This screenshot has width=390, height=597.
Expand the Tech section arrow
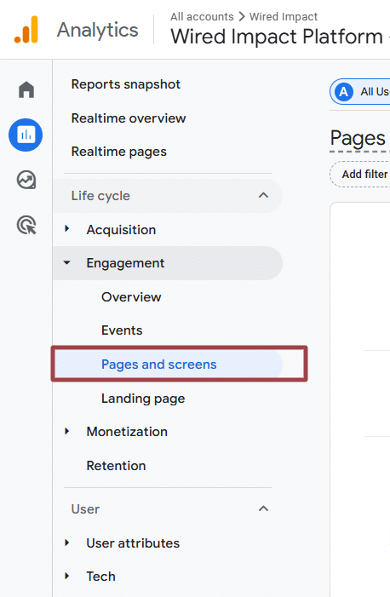pyautogui.click(x=67, y=576)
